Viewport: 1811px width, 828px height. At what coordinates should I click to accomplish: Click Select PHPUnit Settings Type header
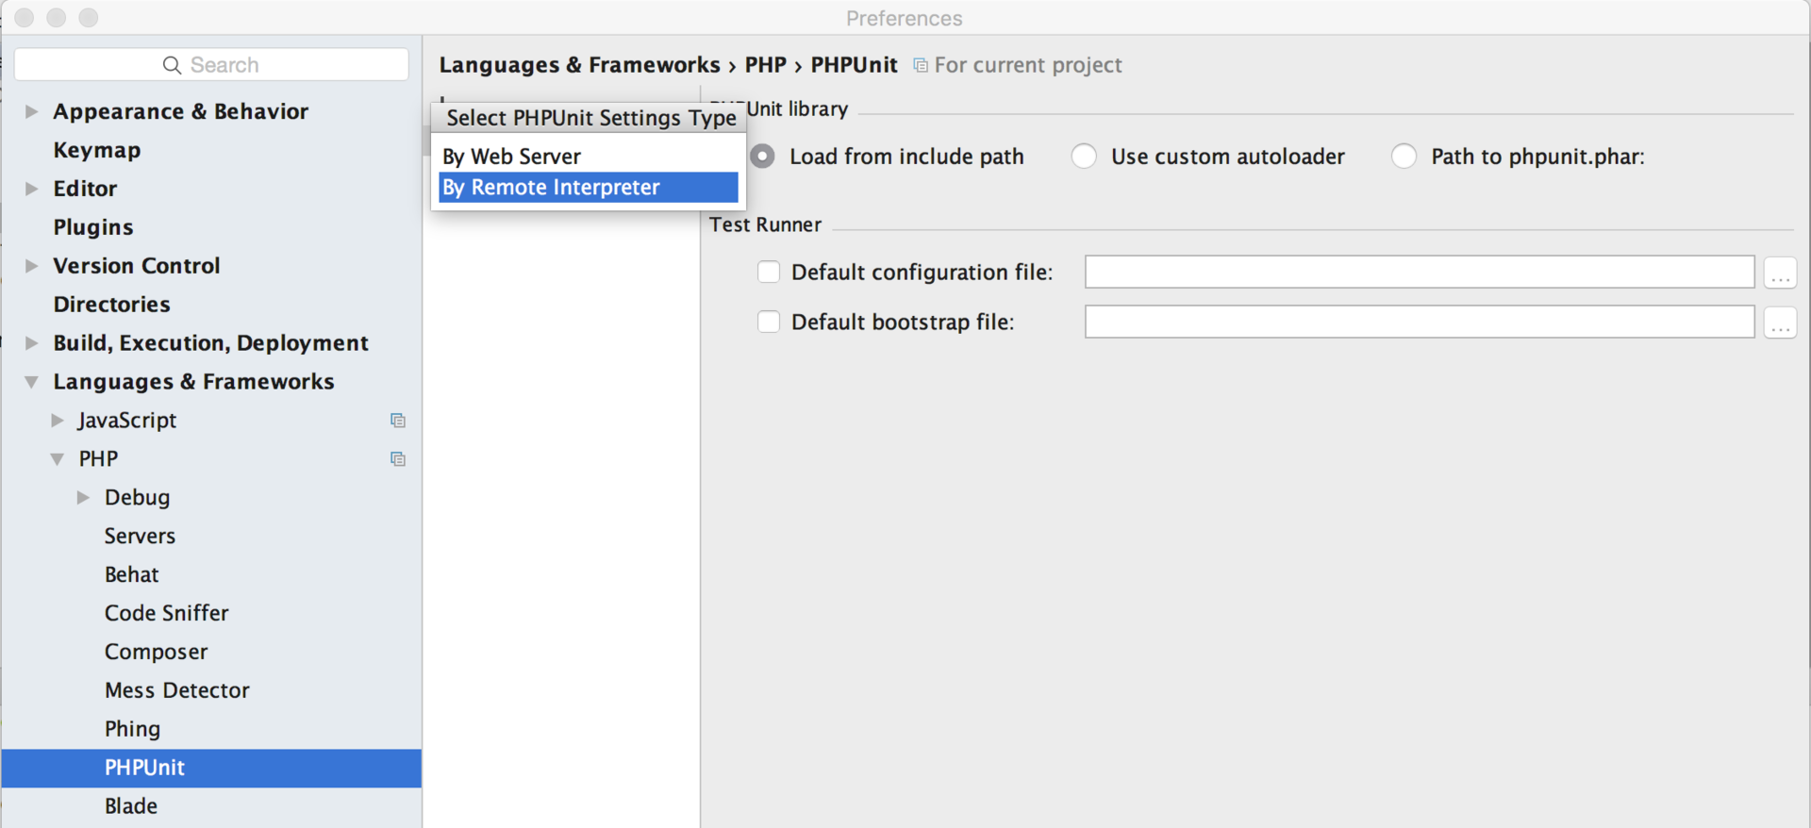(590, 118)
